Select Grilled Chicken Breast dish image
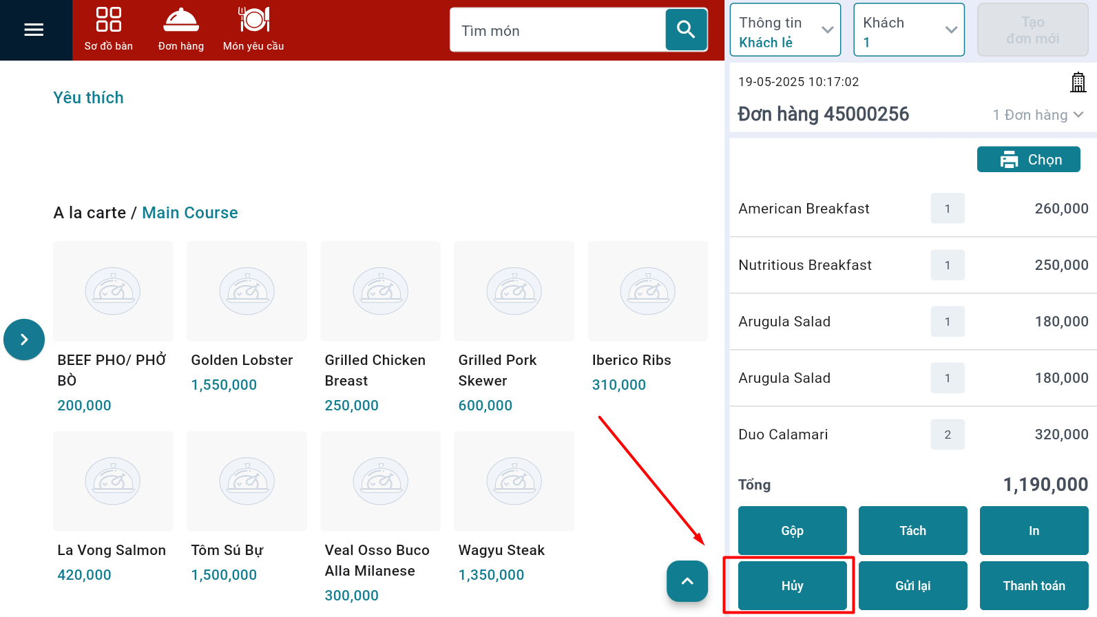Image resolution: width=1097 pixels, height=617 pixels. 380,291
